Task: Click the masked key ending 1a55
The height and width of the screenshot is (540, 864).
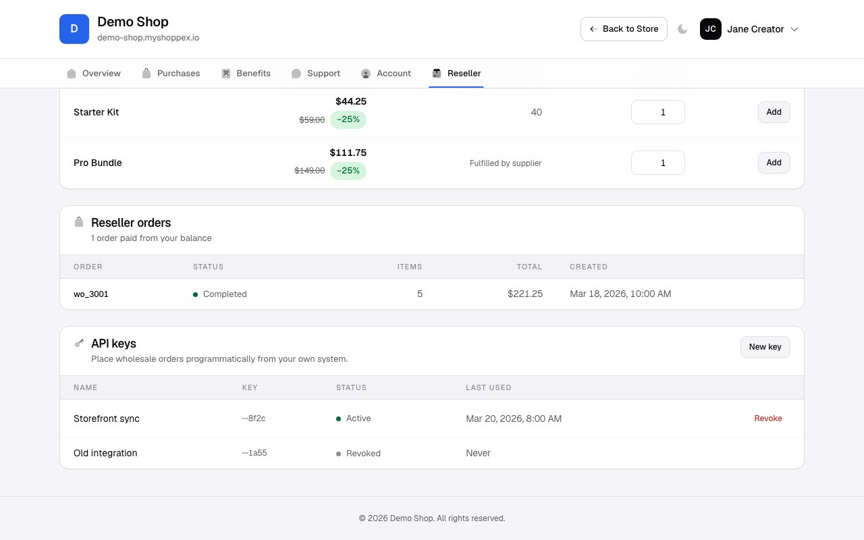Action: [x=254, y=453]
